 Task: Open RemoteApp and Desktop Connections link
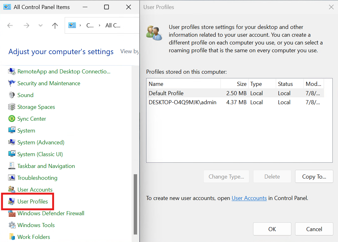pyautogui.click(x=64, y=72)
